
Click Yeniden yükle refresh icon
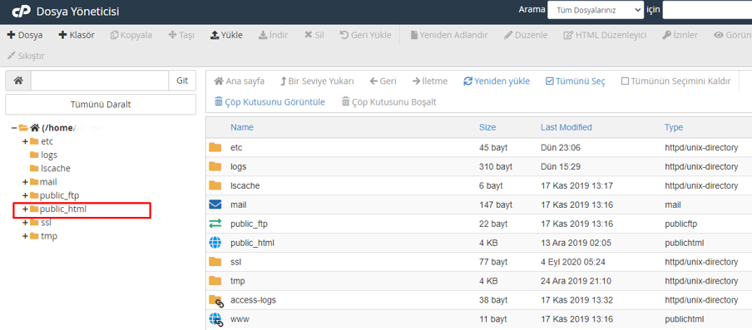point(468,81)
